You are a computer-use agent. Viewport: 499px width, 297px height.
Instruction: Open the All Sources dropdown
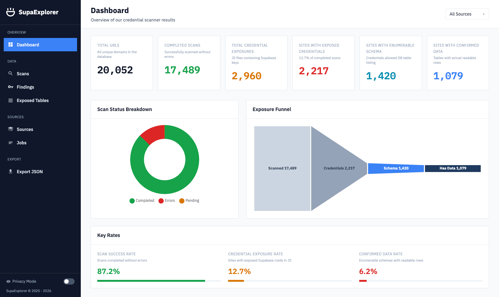pyautogui.click(x=467, y=14)
